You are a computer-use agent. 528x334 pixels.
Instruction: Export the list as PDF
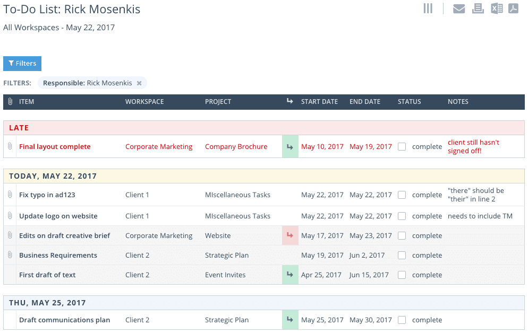pos(513,8)
